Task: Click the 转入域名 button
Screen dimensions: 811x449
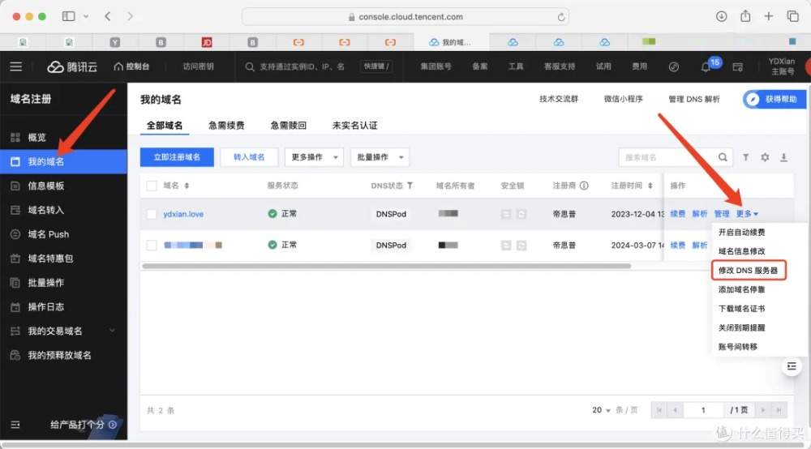Action: (x=249, y=157)
